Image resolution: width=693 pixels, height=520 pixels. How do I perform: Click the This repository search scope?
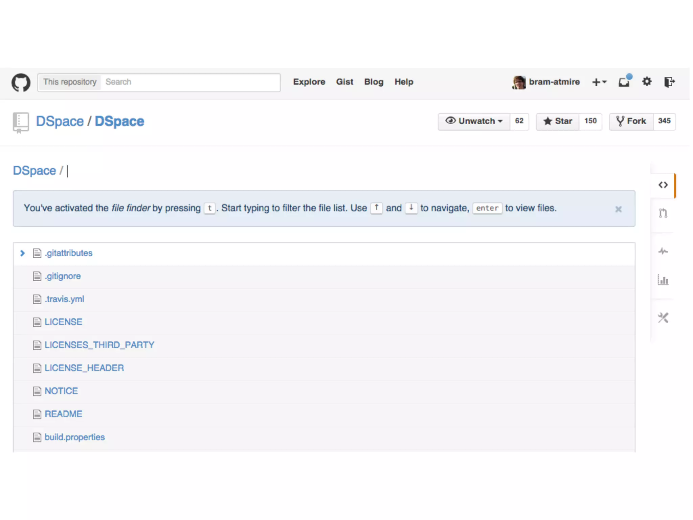point(70,82)
